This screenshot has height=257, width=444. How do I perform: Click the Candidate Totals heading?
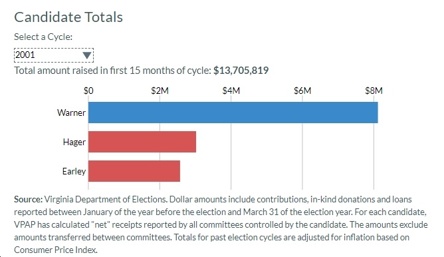[x=68, y=17]
